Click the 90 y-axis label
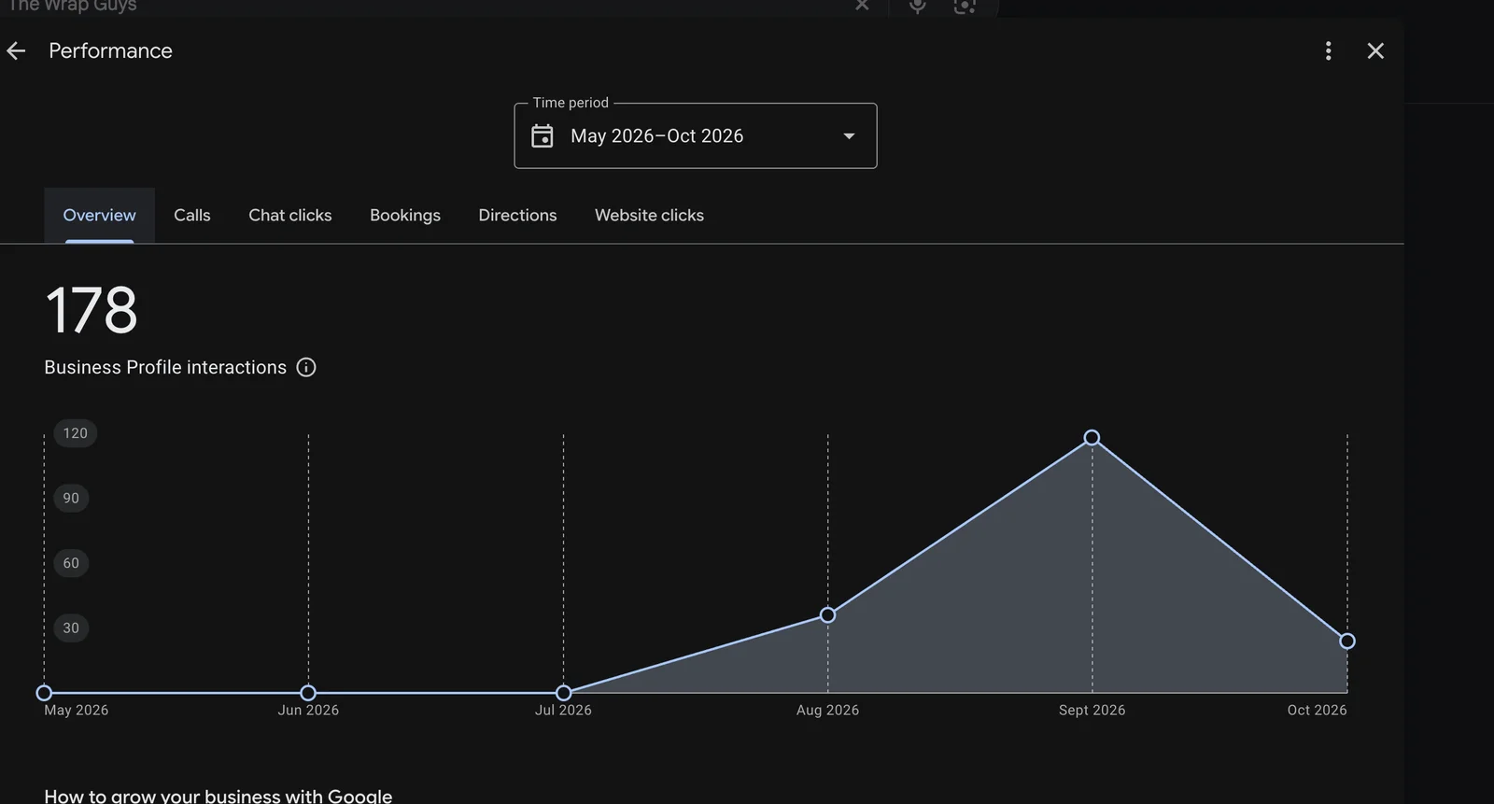This screenshot has width=1494, height=804. [71, 498]
